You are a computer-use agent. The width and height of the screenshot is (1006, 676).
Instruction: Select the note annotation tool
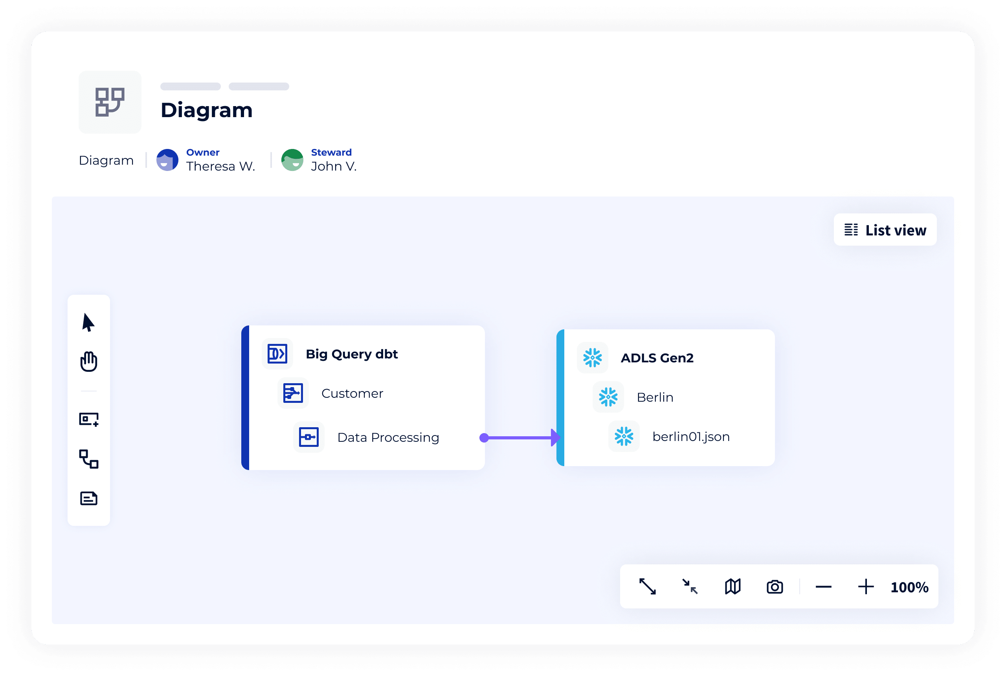click(89, 498)
